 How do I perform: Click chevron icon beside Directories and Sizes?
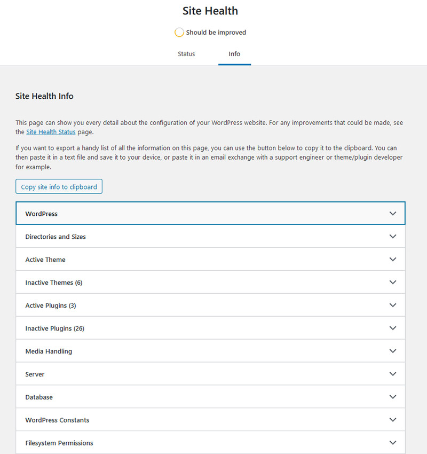coord(393,236)
